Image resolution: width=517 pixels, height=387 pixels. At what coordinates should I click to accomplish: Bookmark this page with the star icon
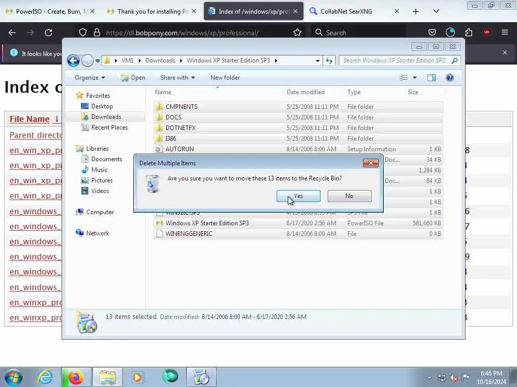[x=297, y=33]
